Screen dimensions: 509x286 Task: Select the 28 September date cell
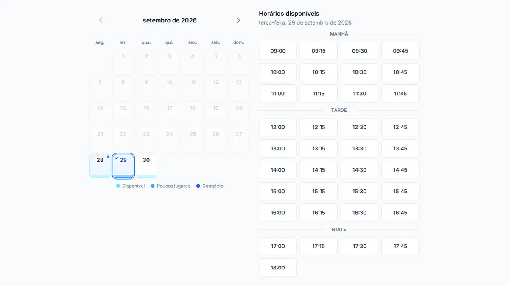100,166
